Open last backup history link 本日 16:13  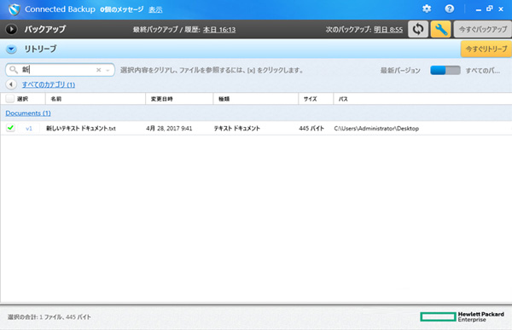click(x=219, y=30)
